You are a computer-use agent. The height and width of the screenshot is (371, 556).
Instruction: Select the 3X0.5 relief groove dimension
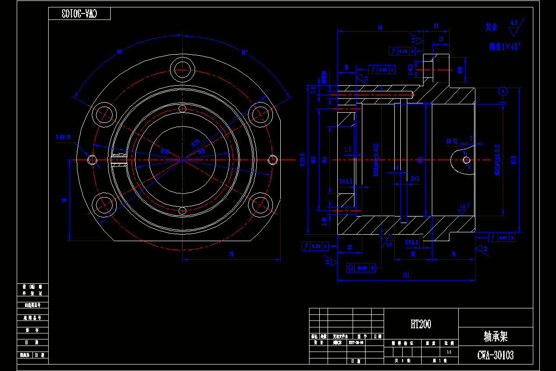(411, 242)
